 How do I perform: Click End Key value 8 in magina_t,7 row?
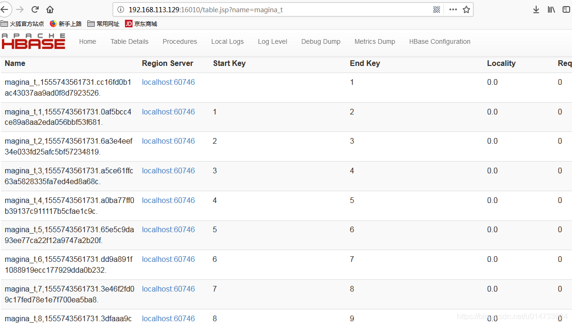tap(352, 289)
